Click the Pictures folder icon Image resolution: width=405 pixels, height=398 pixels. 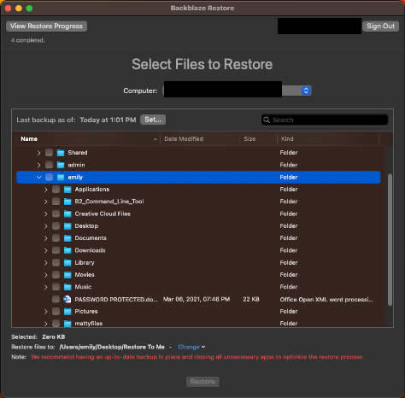tap(67, 311)
